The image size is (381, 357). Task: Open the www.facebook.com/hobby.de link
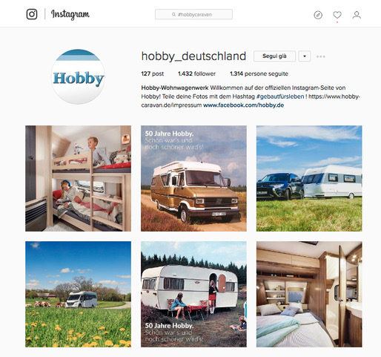pyautogui.click(x=243, y=105)
